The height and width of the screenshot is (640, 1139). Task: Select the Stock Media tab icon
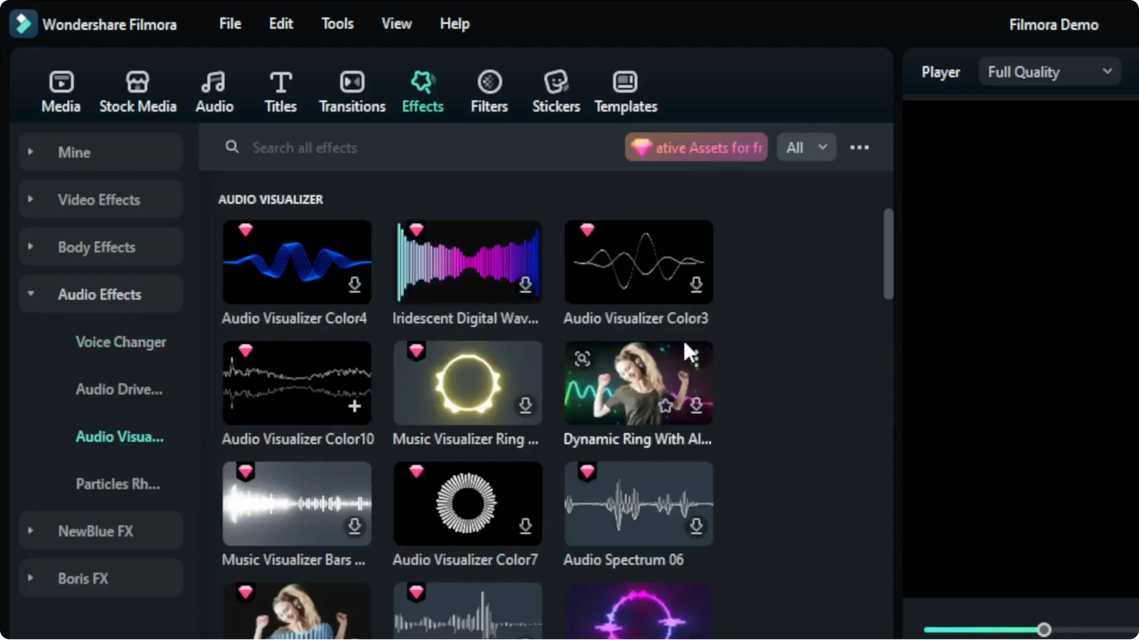click(x=138, y=81)
